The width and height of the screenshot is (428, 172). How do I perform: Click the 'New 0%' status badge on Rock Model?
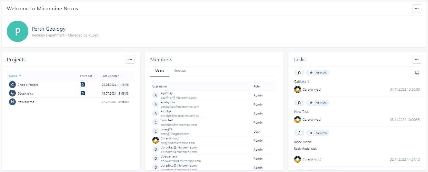click(318, 133)
